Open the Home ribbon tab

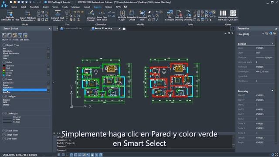tap(14, 7)
